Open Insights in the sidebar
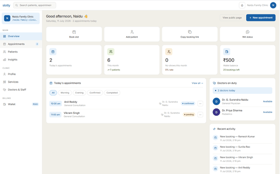 pos(21,60)
